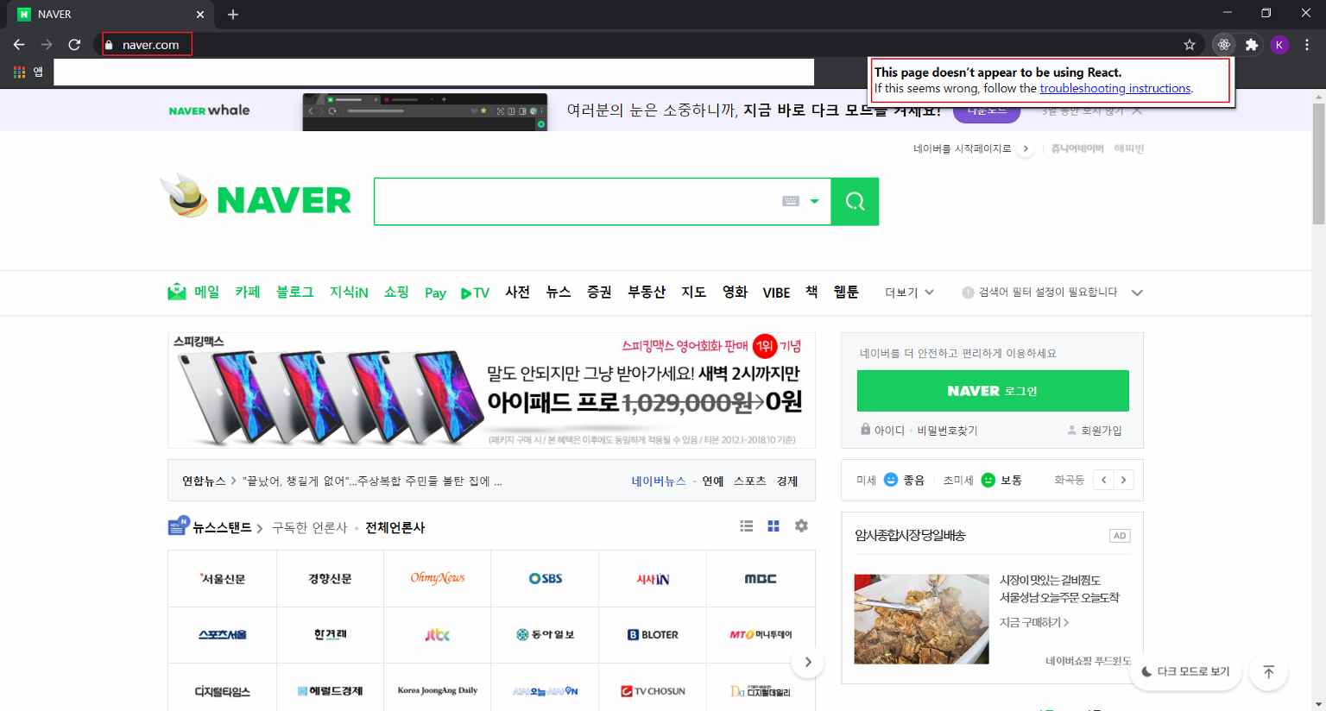Open 카페 service tab
Image resolution: width=1326 pixels, height=711 pixels.
pyautogui.click(x=248, y=292)
